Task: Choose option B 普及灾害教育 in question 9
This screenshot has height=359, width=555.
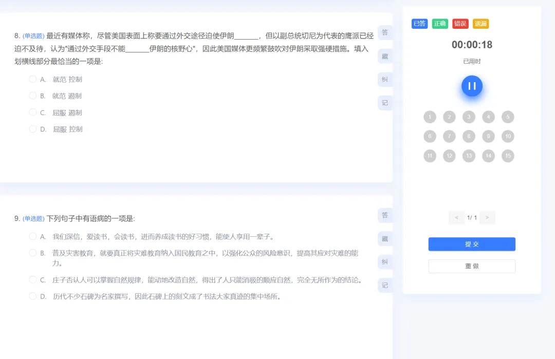Action: [x=32, y=253]
